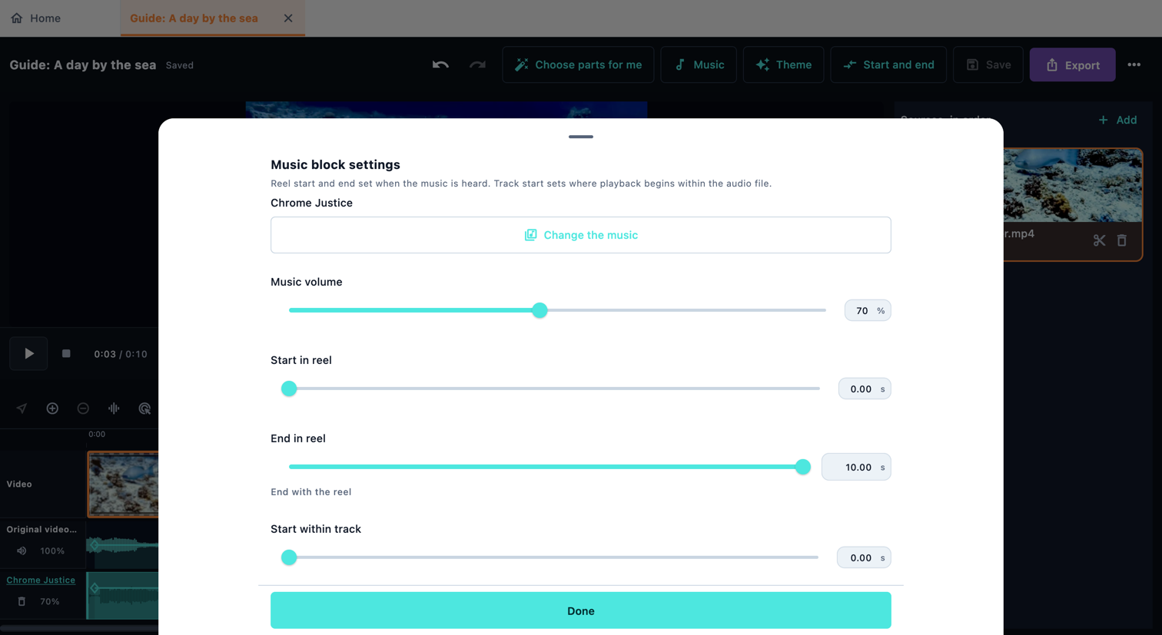Screen dimensions: 1162x635
Task: Click the zoom-to-fit timeline icon
Action: point(144,408)
